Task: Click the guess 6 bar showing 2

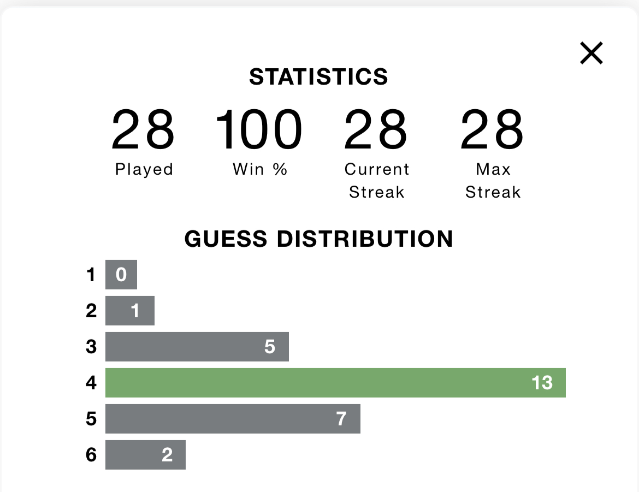Action: click(145, 455)
